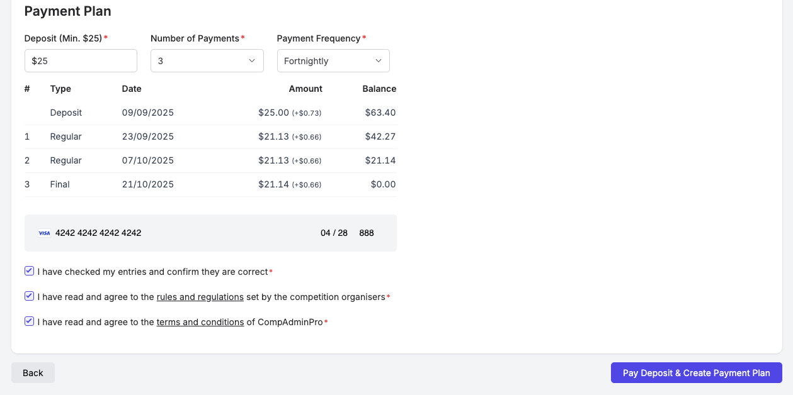Open the Payment Frequency dropdown
This screenshot has width=793, height=395.
[333, 60]
